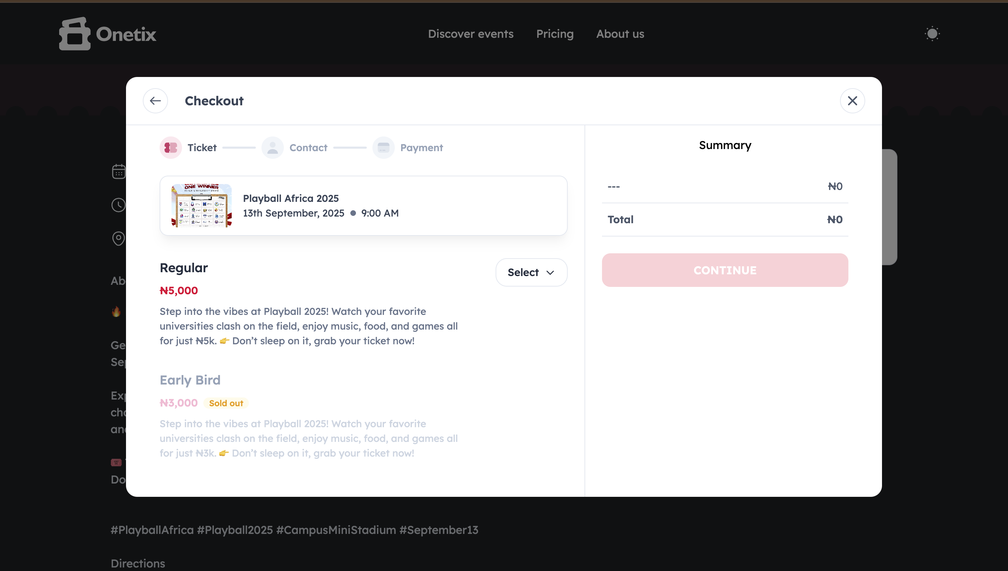Viewport: 1008px width, 571px height.
Task: Select the location pin icon
Action: (x=119, y=238)
